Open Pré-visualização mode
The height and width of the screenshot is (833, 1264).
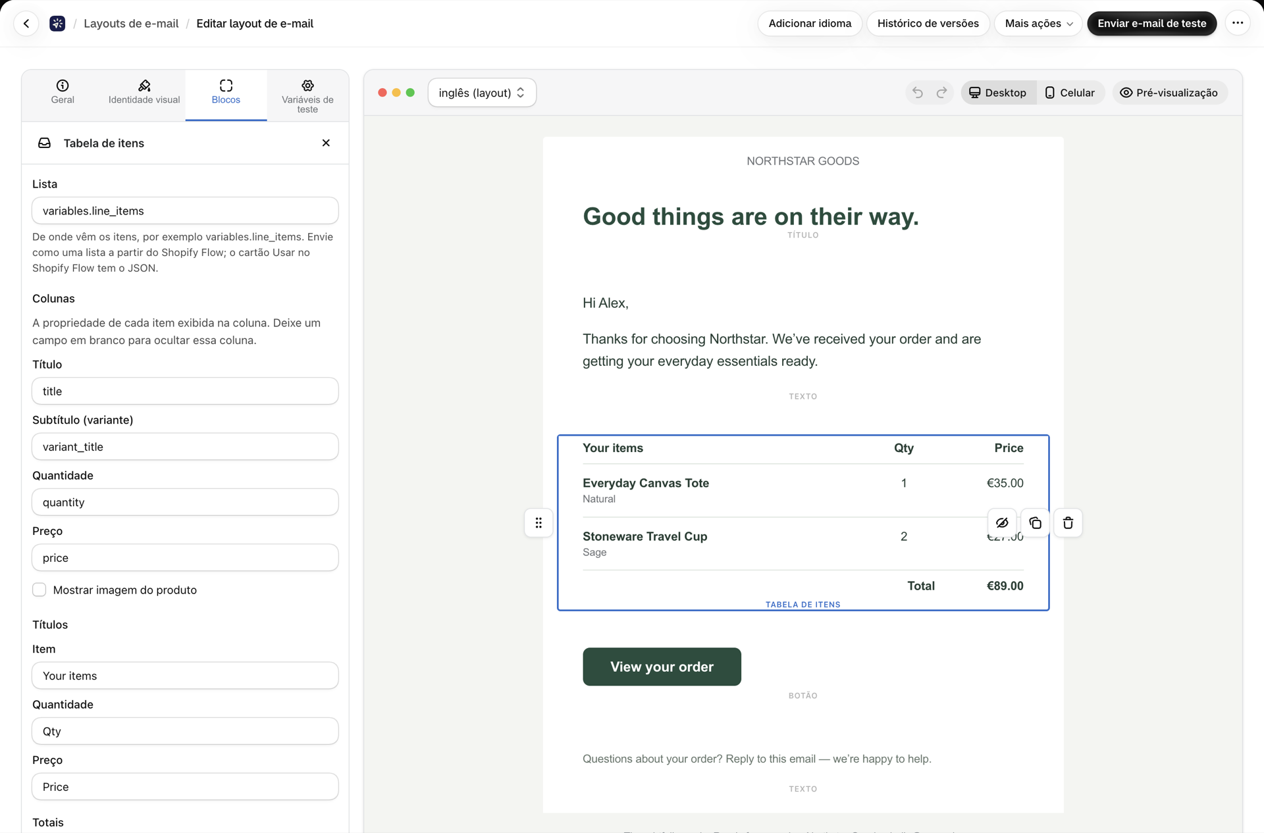coord(1169,93)
